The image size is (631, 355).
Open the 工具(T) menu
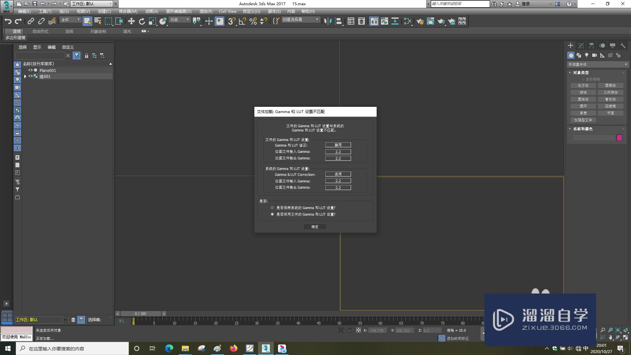click(45, 11)
